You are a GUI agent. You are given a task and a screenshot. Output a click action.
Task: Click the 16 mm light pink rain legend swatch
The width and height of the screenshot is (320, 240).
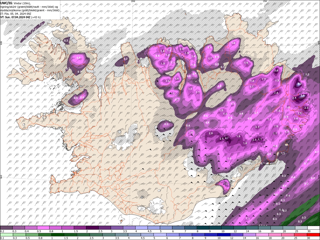[x=262, y=235]
